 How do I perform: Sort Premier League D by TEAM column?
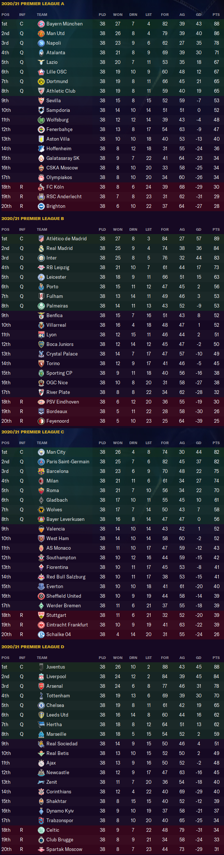point(42,657)
